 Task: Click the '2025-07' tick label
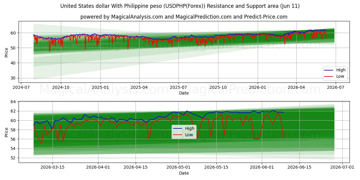[178, 87]
